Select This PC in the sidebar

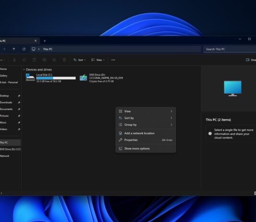click(10, 143)
